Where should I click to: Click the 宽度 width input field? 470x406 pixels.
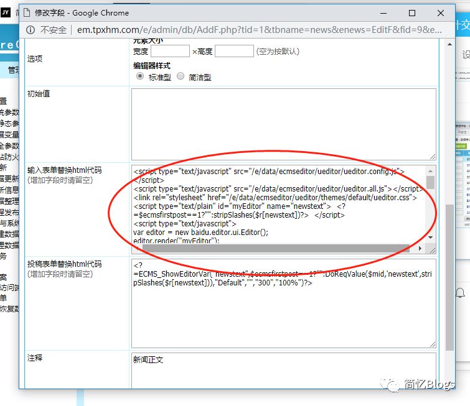(170, 52)
